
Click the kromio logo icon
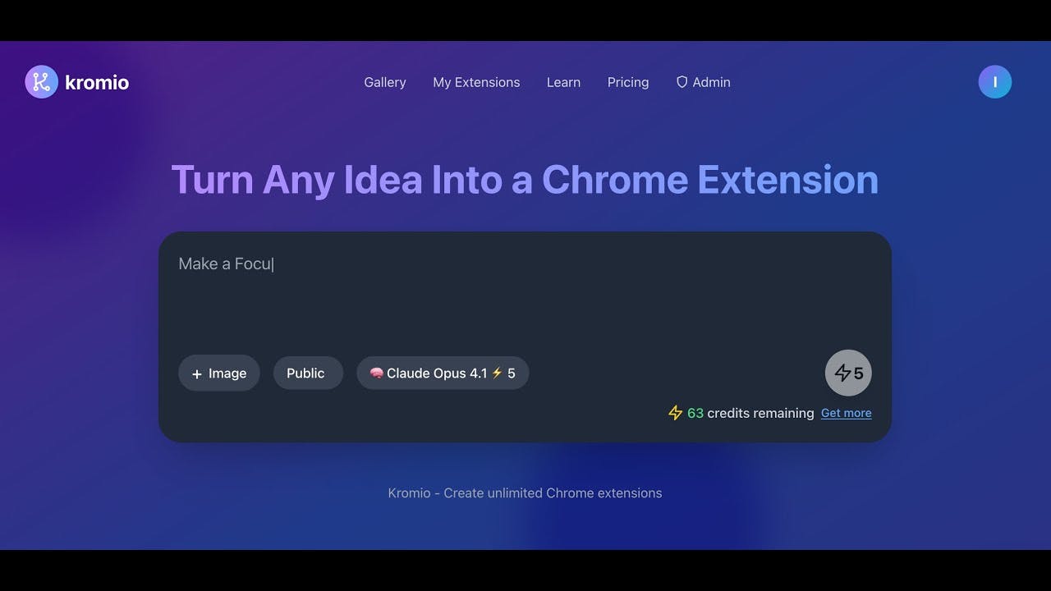[x=41, y=82]
